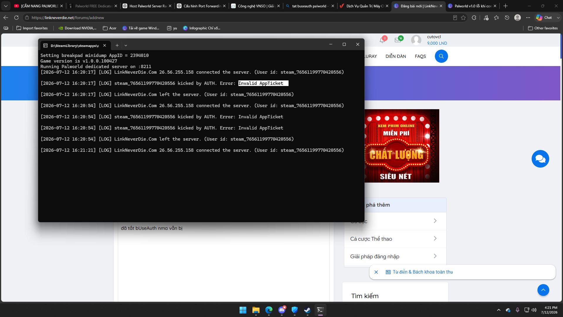Open the Terminal taskbar icon
Viewport: 563px width, 317px height.
pyautogui.click(x=320, y=310)
